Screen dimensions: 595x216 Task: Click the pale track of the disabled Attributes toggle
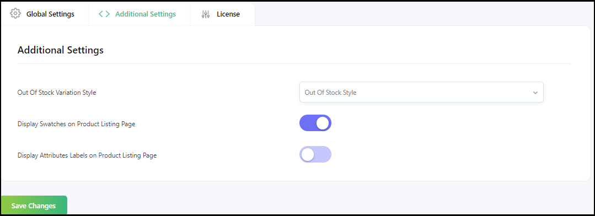(x=323, y=155)
